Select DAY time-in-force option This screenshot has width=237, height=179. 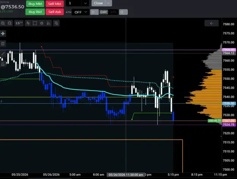[104, 12]
